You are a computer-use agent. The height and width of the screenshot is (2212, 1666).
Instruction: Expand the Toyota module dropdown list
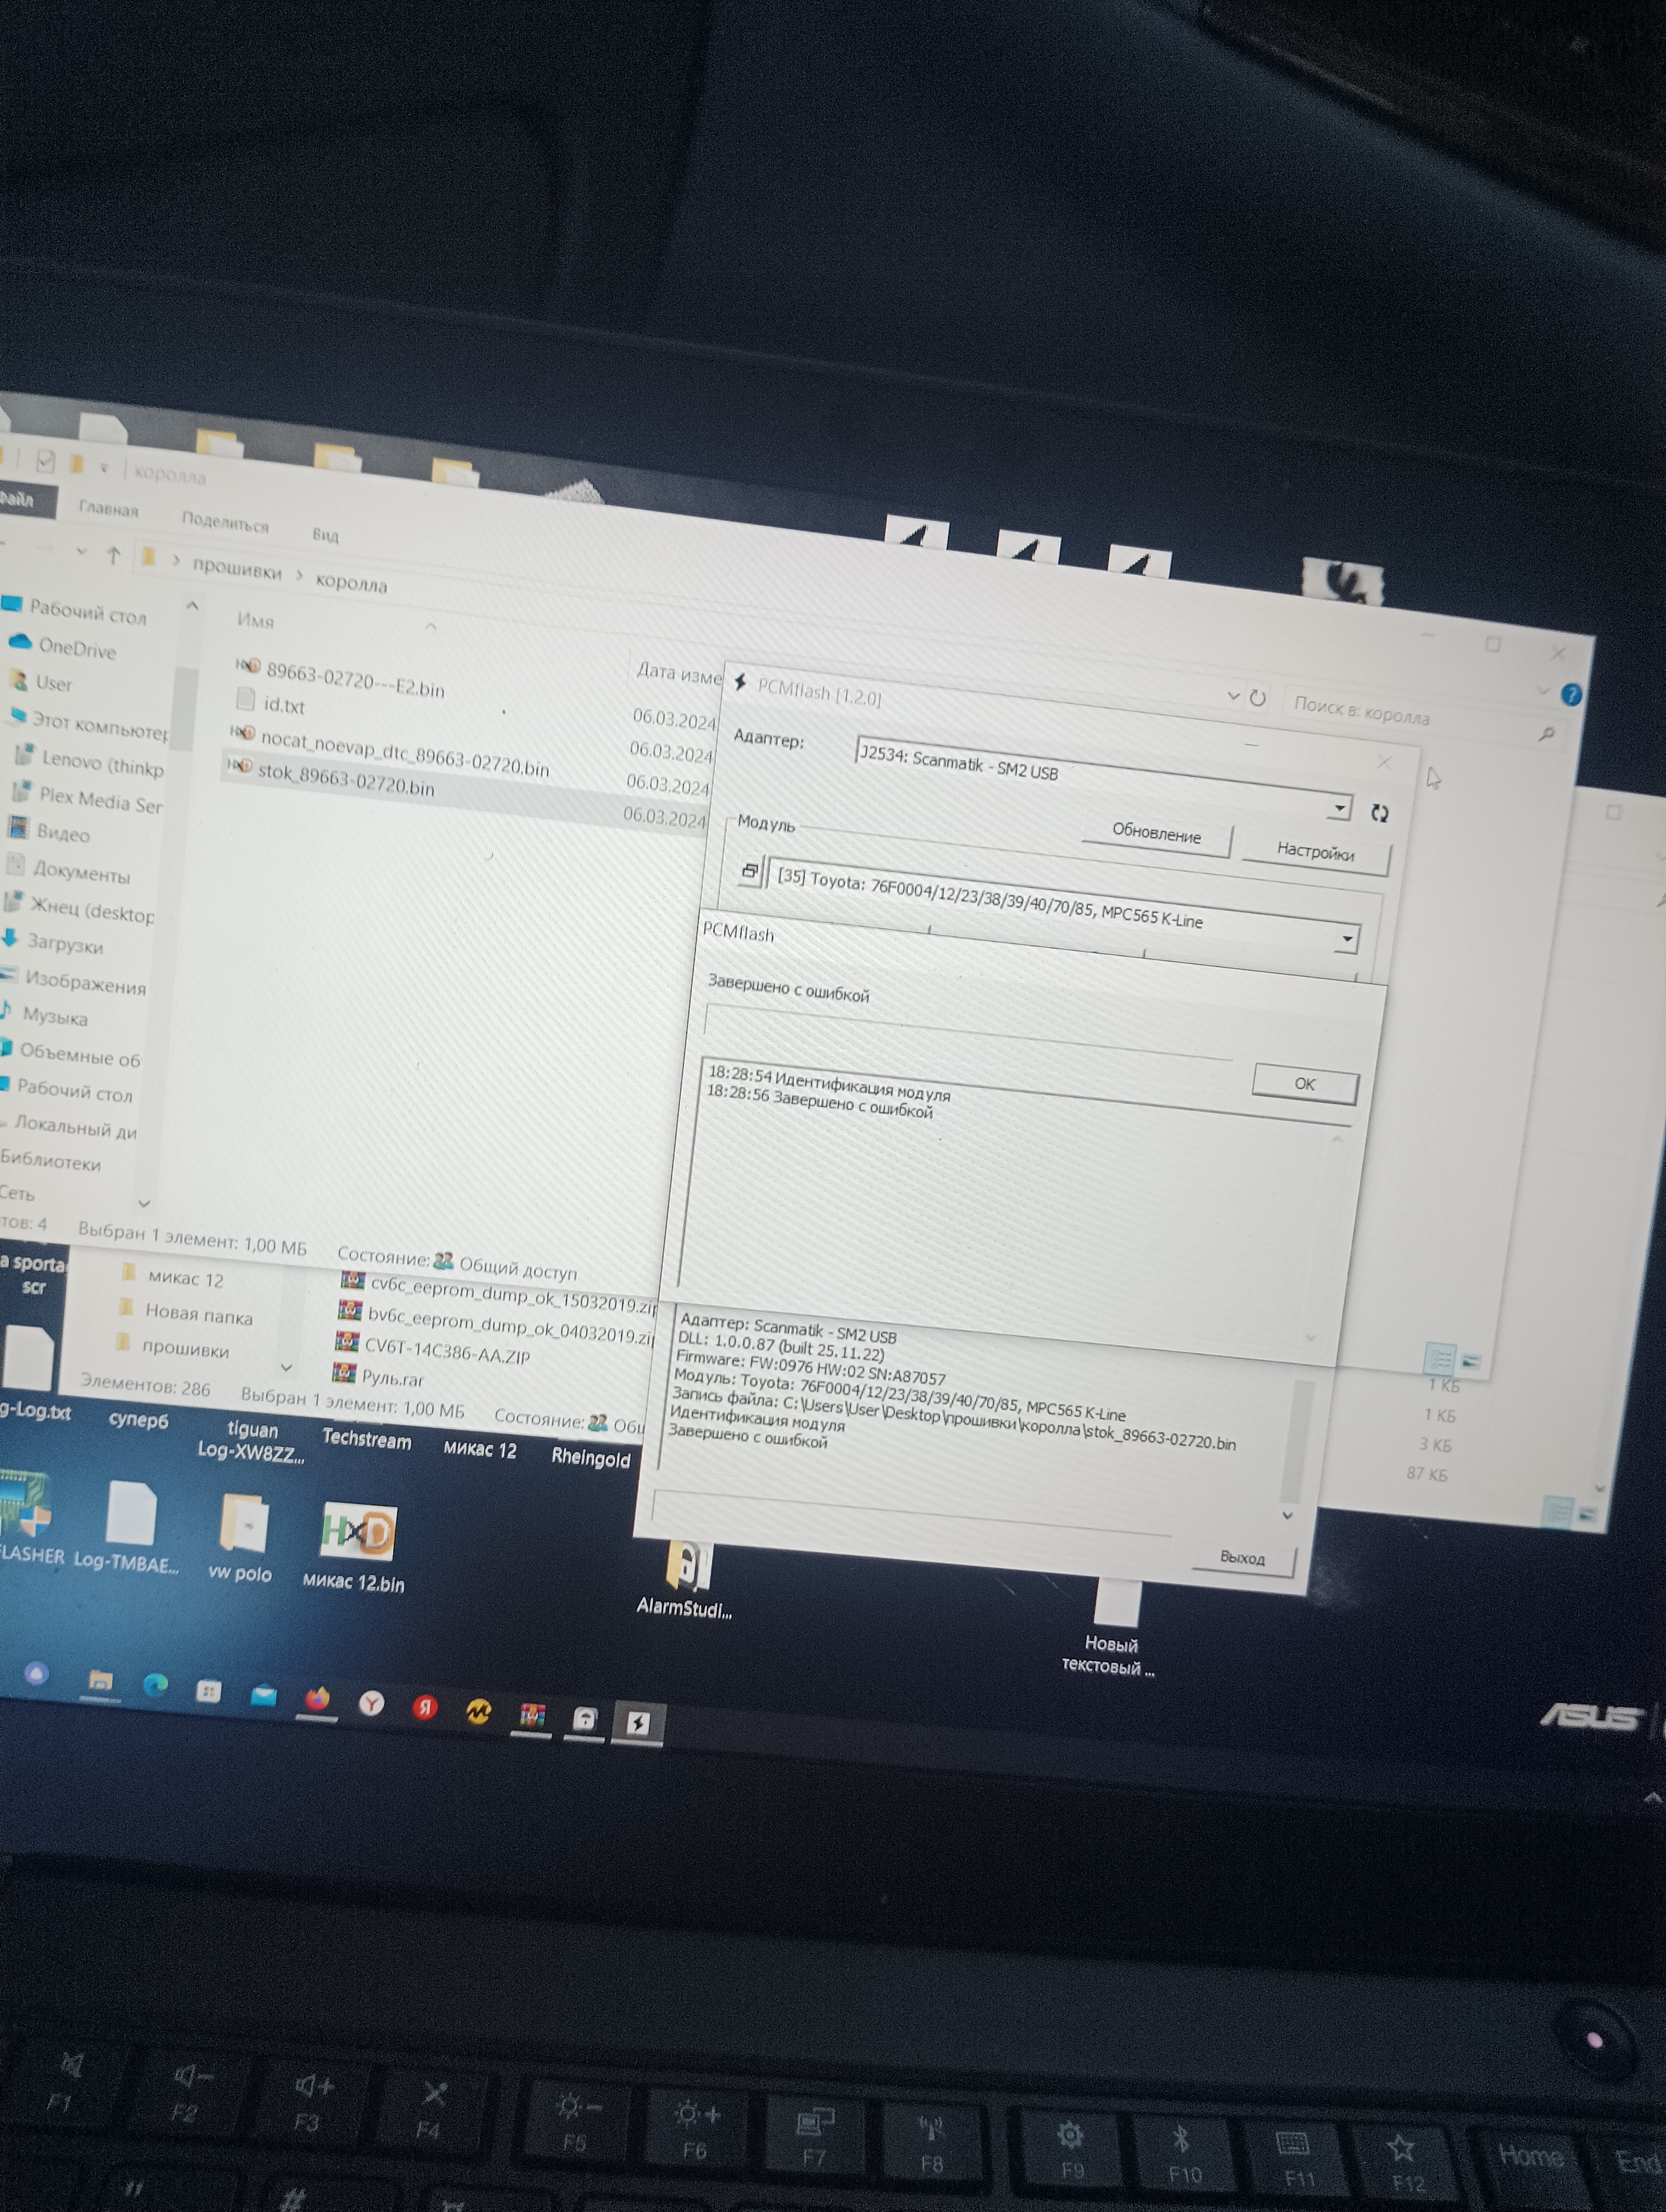1346,938
